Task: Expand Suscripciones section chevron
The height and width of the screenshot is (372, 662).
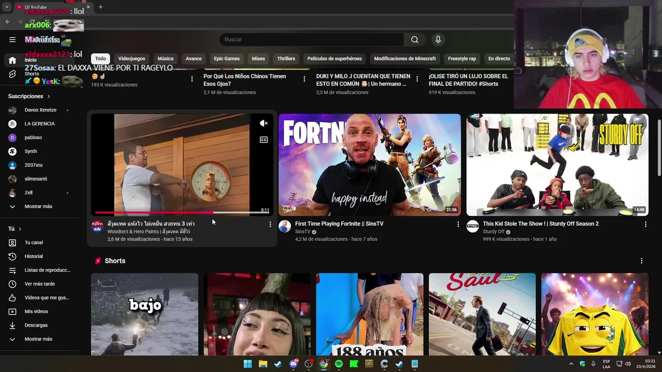Action: [49, 97]
